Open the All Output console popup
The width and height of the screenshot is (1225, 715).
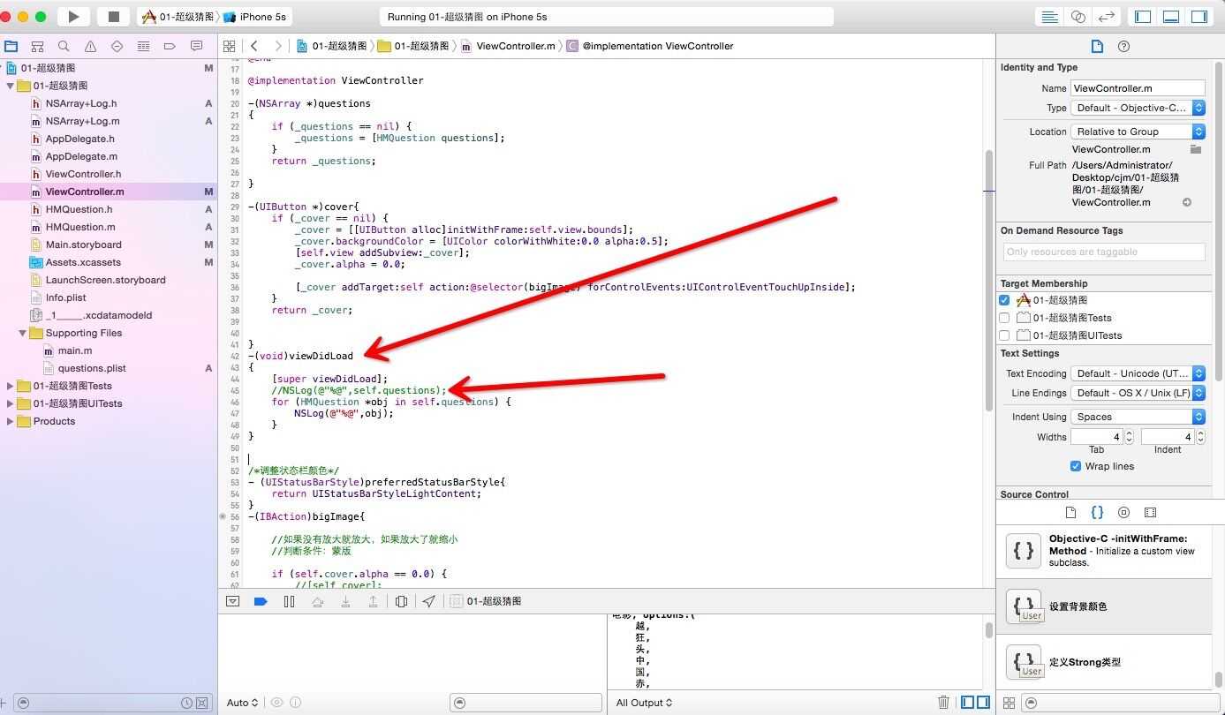[644, 703]
